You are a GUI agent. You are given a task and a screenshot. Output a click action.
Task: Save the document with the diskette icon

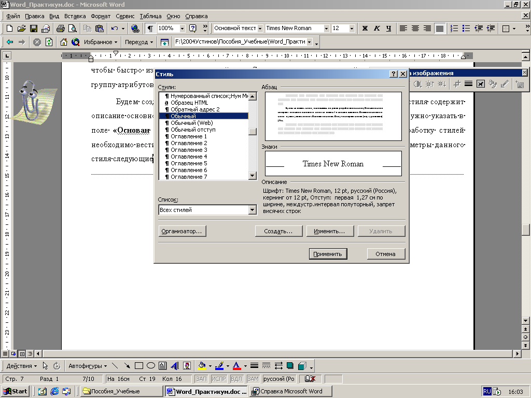[x=34, y=29]
